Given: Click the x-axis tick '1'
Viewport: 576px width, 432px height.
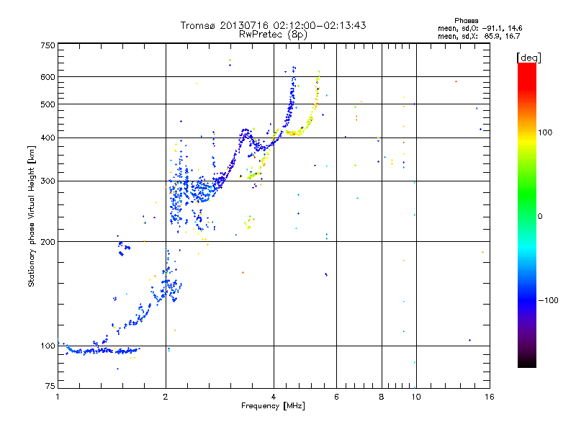Looking at the screenshot, I should coord(58,397).
